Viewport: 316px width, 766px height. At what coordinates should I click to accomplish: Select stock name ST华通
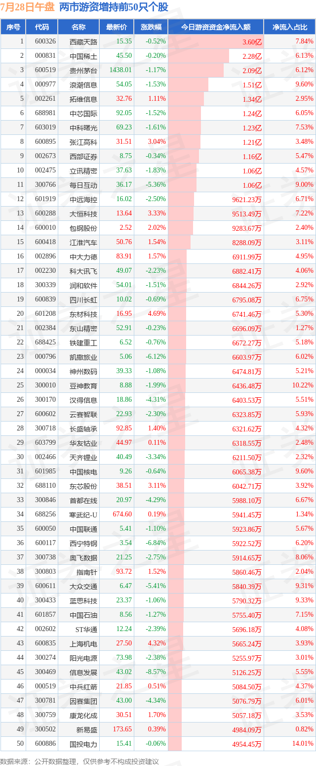pyautogui.click(x=87, y=630)
